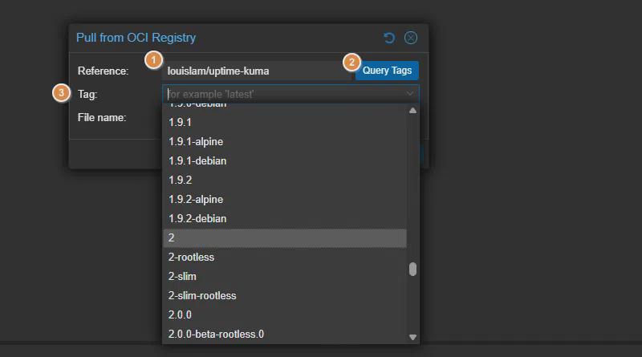Choose the highlighted tag 2
642x357 pixels.
[285, 237]
